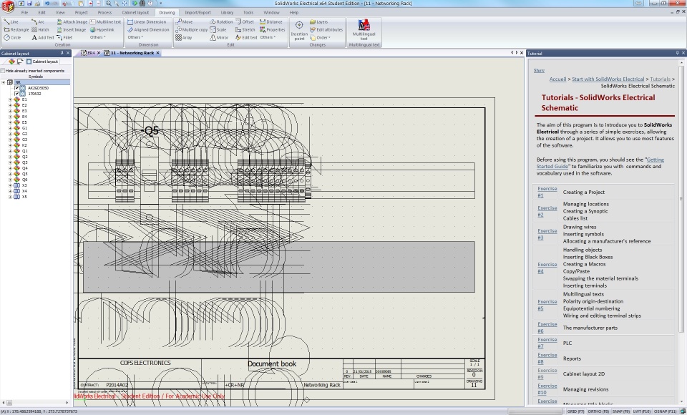The width and height of the screenshot is (687, 415).
Task: Choose the Hatch tool
Action: coord(40,30)
